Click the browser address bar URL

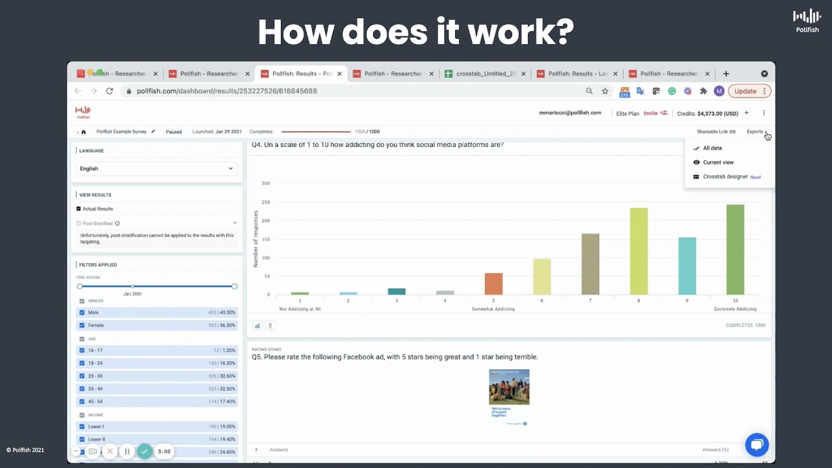(x=227, y=91)
